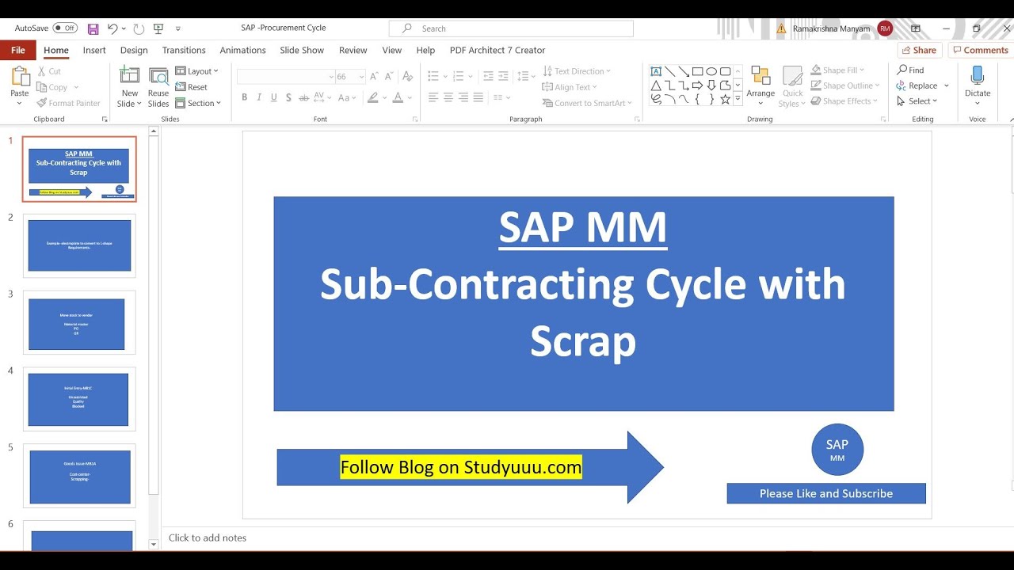Apply Underline formatting
This screenshot has width=1014, height=570.
tap(274, 98)
